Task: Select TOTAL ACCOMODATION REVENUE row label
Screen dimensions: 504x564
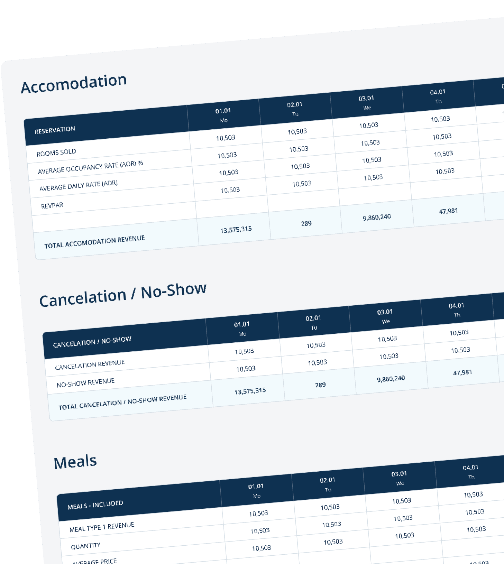Action: (94, 242)
